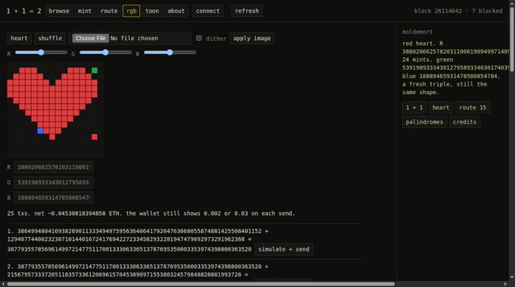515x287 pixels.
Task: Click simulate + send for transaction 1
Action: coord(284,249)
